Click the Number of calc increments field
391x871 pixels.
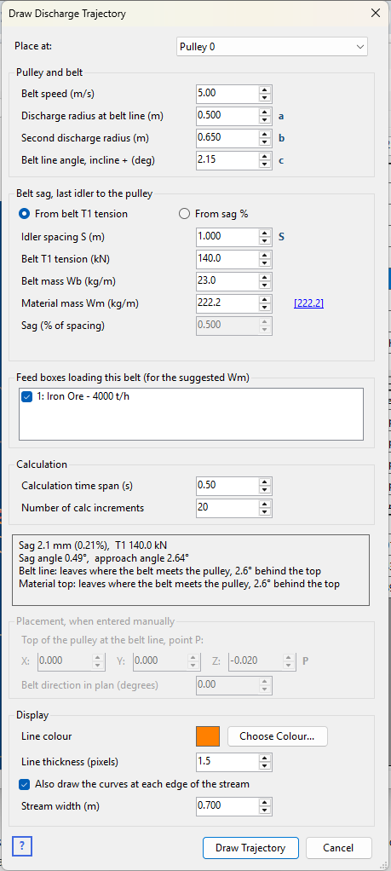tap(227, 508)
